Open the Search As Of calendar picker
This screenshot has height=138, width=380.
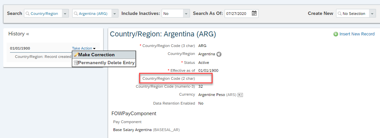254,14
